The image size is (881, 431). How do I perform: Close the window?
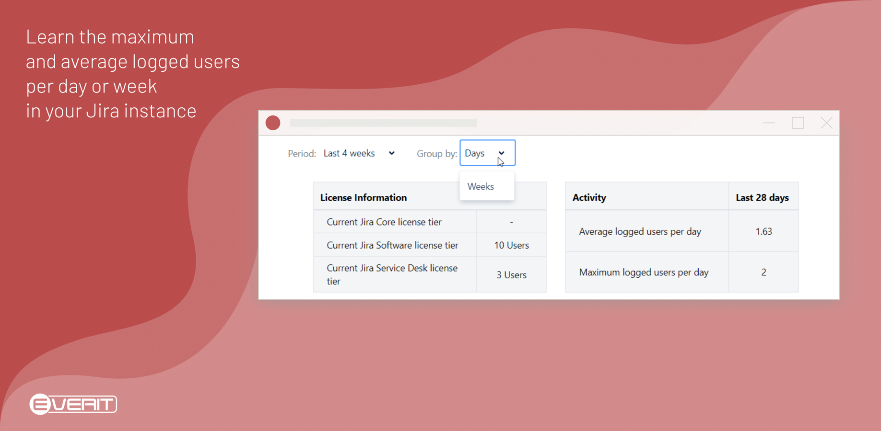pos(826,123)
